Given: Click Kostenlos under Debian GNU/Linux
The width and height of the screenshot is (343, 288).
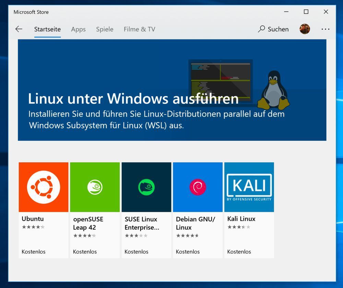Looking at the screenshot, I should [x=188, y=252].
